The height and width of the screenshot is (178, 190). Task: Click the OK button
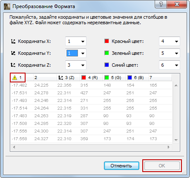coord(162,166)
